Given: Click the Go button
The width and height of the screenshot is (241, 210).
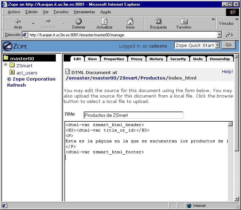Looking at the screenshot, I should pos(228,45).
